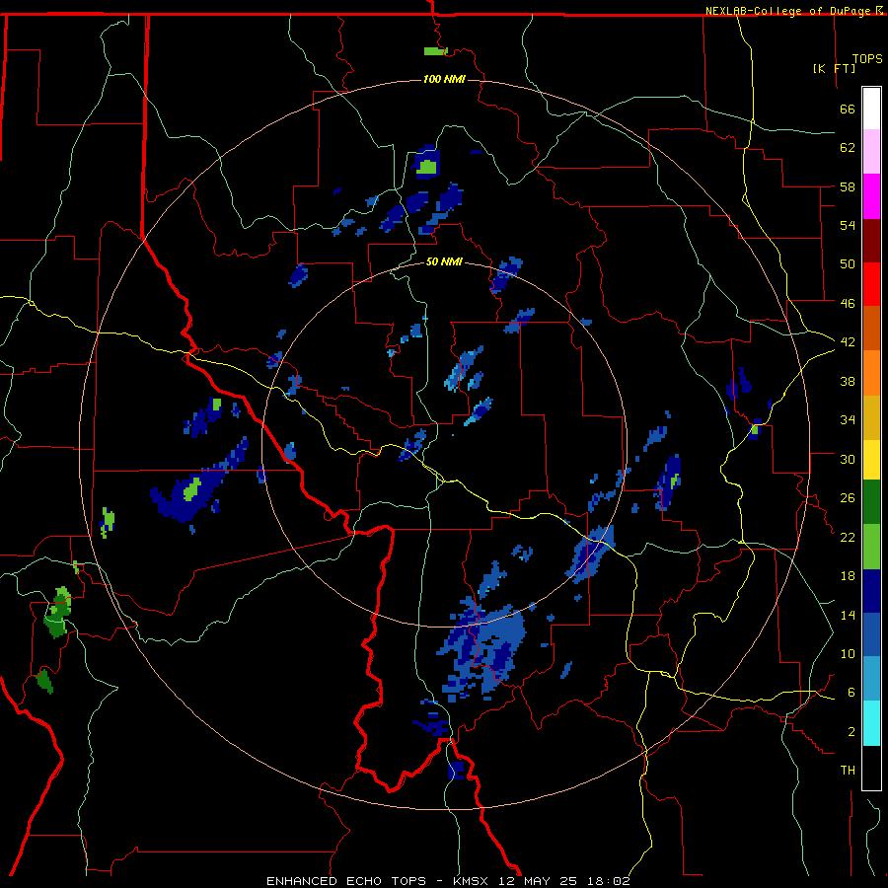Click the gold legend swatch

point(871,417)
